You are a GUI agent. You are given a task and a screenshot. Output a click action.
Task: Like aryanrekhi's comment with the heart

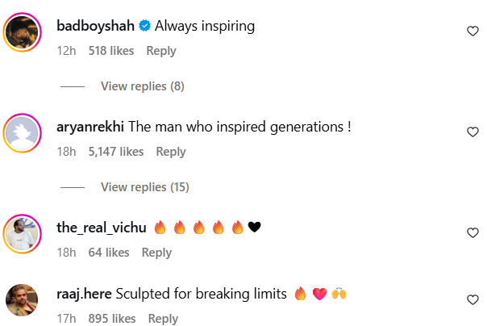pos(473,132)
